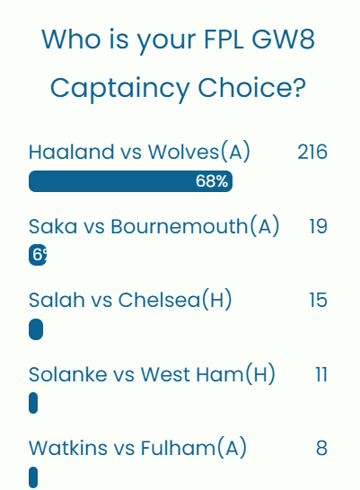Viewport: 360px width, 490px height.
Task: Click the 68% percentage label
Action: (212, 181)
